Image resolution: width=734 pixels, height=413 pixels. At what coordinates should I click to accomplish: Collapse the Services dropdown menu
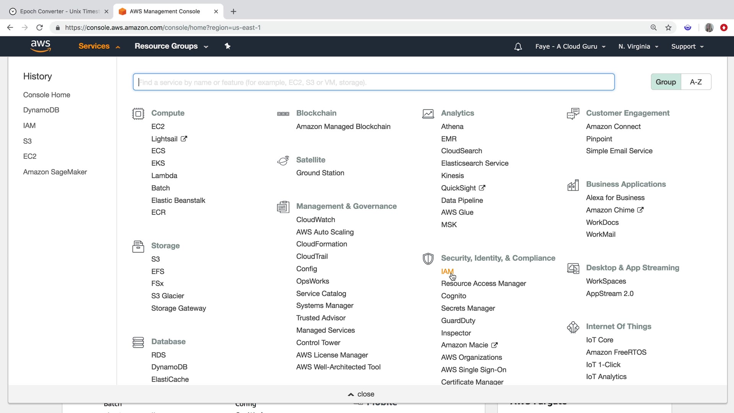click(x=99, y=46)
